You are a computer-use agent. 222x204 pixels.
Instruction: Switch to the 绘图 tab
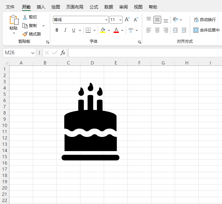(x=55, y=7)
